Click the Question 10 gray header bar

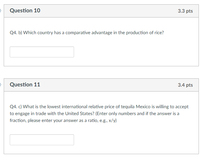click(101, 11)
